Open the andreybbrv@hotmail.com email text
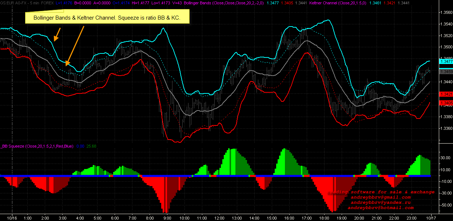453x221 pixels. (381, 208)
